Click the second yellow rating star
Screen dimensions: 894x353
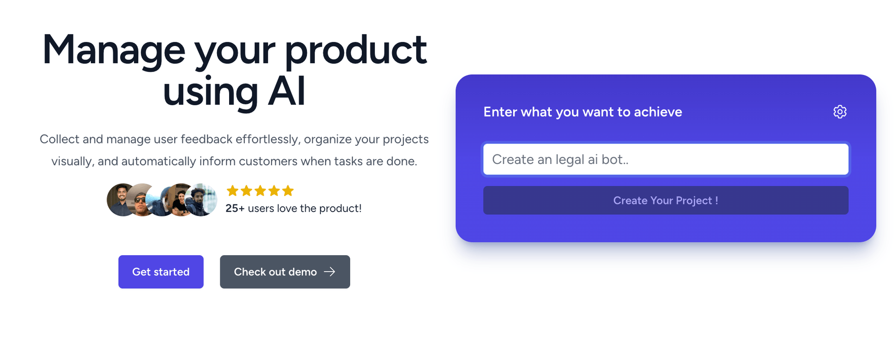[x=246, y=190]
